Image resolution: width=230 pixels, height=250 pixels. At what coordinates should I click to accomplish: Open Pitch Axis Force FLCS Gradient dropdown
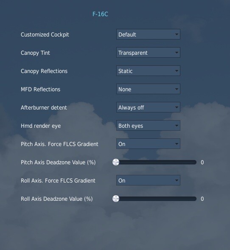[148, 144]
